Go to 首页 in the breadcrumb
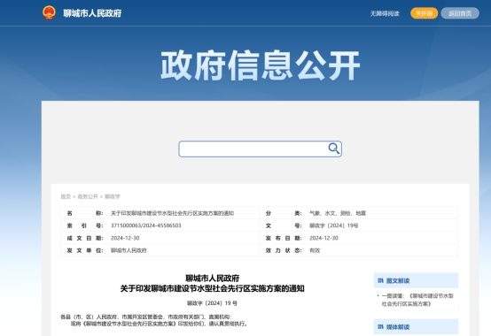 point(66,196)
